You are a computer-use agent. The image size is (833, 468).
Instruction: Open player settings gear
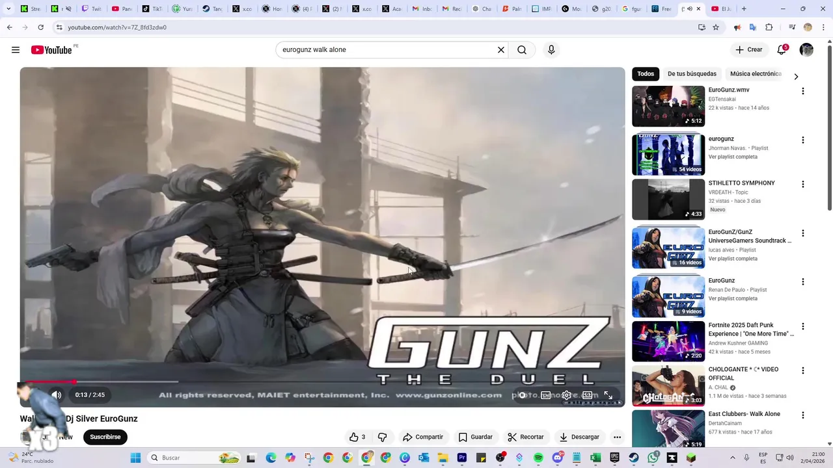[x=567, y=395]
